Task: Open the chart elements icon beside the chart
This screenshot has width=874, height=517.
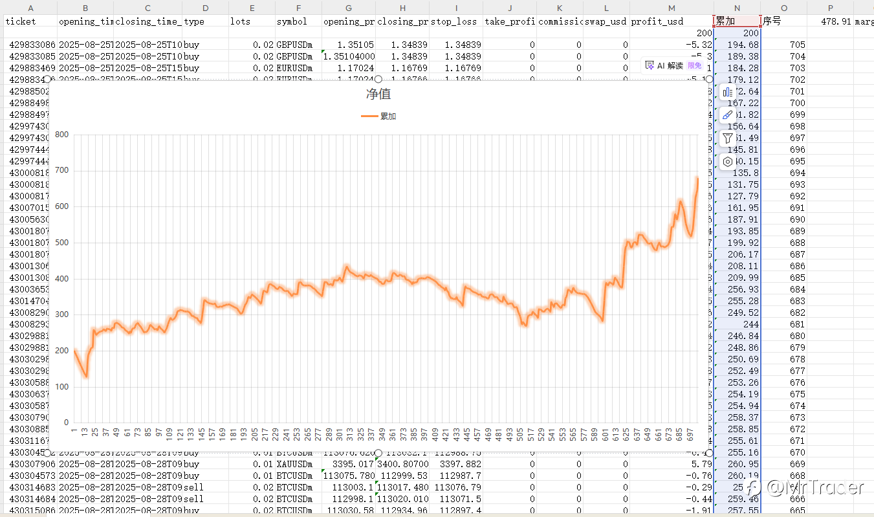Action: (728, 92)
